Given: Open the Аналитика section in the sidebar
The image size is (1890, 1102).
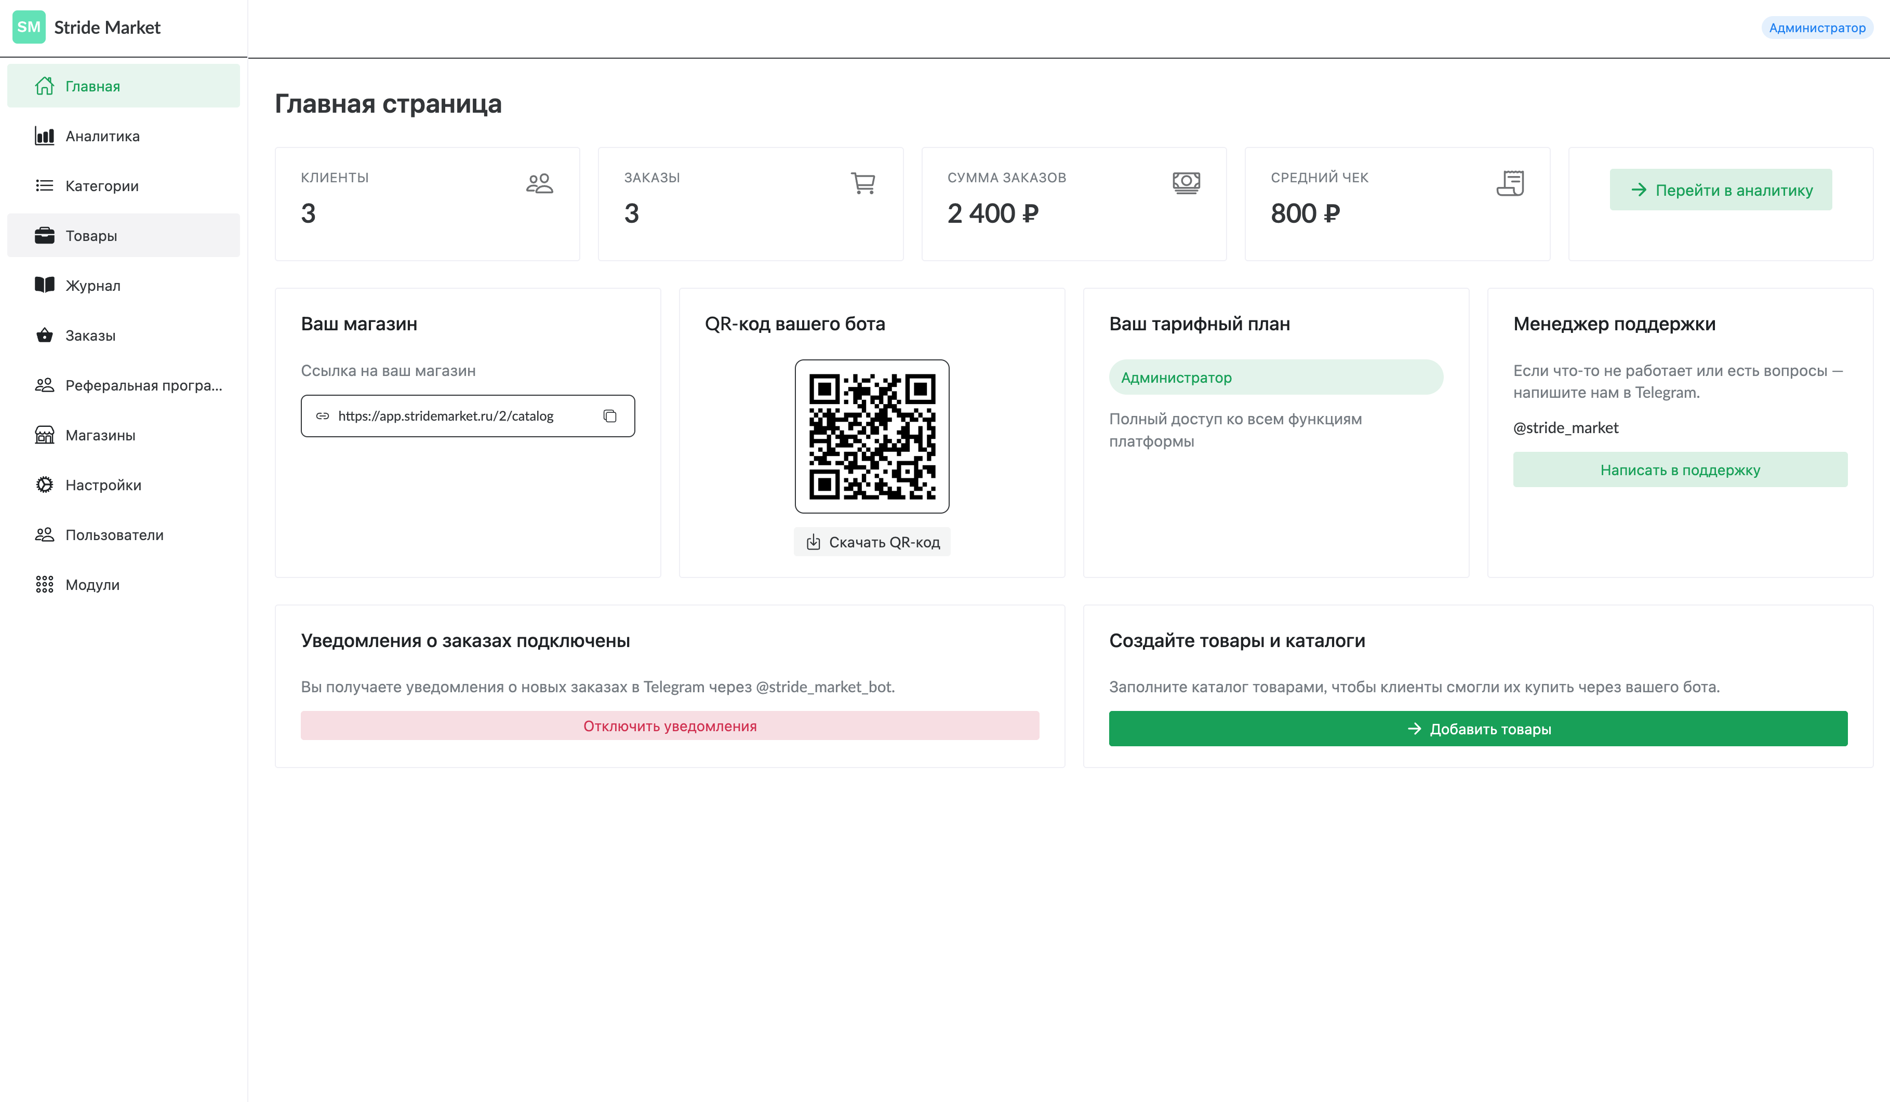Looking at the screenshot, I should (100, 136).
